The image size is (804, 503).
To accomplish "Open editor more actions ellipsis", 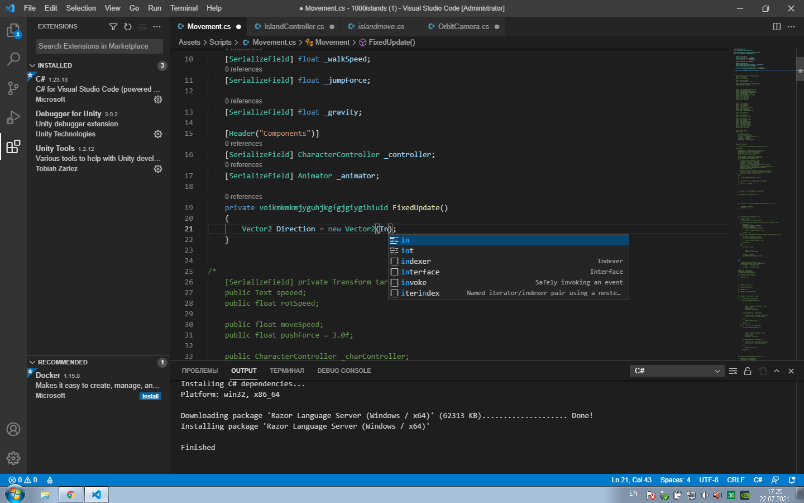I will (x=791, y=27).
